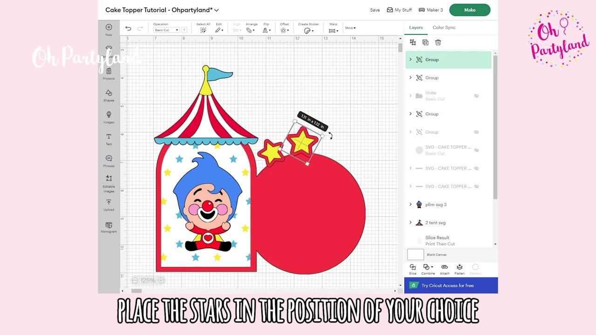
Task: Select the plim svg 3 layer
Action: (449, 204)
